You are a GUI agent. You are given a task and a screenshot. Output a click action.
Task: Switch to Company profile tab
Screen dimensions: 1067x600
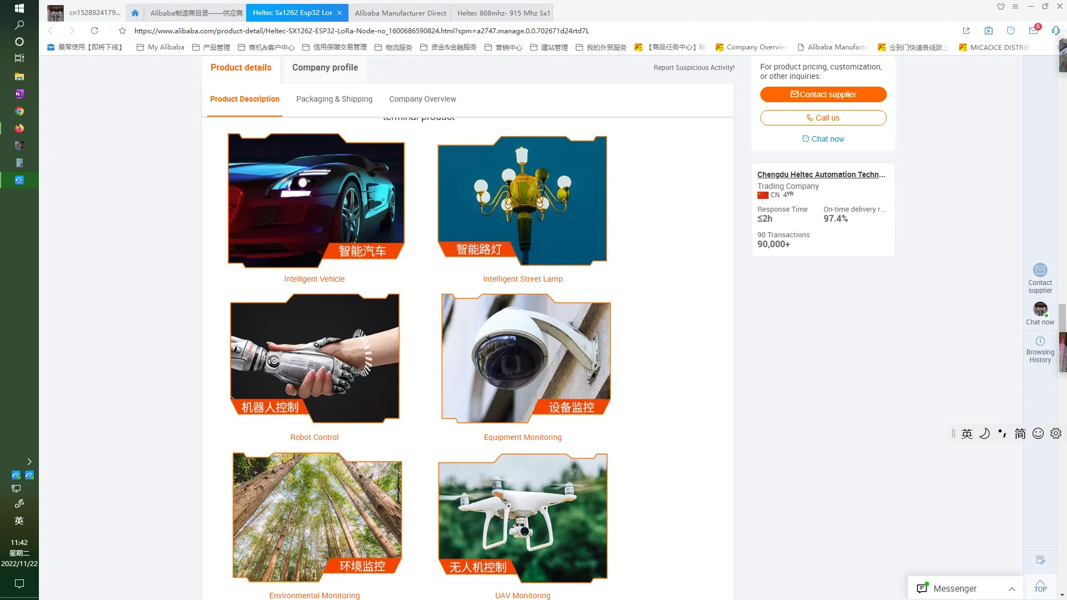click(325, 67)
